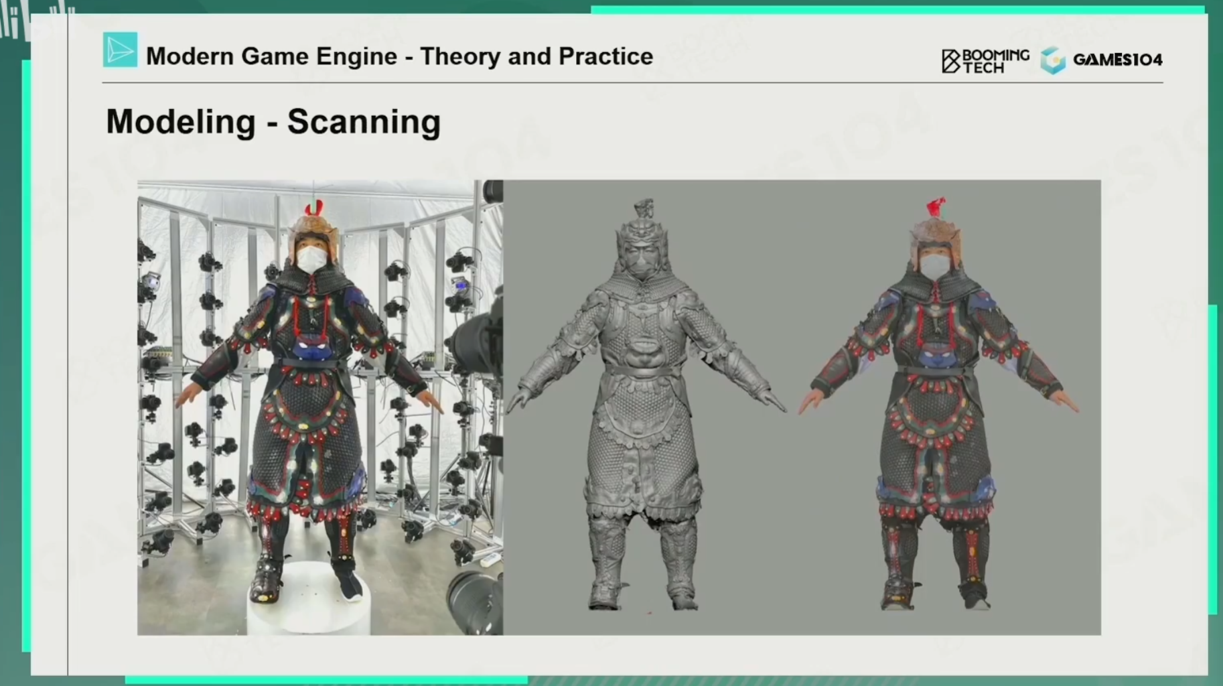
Task: Click 'Modern Game Engine - Theory and Practice' title
Action: [x=399, y=56]
